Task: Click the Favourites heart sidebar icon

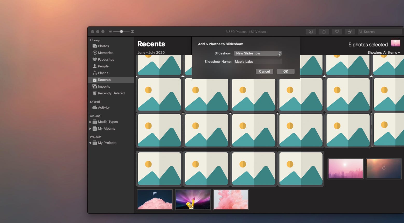Action: (x=95, y=59)
